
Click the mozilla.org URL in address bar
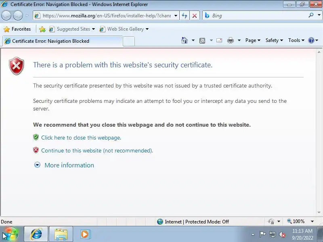107,16
